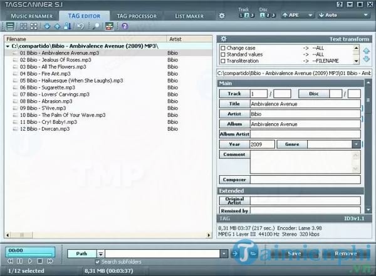Screen dimensions: 376x276
Task: Click the text transform settings toolbar icon
Action: click(109, 26)
